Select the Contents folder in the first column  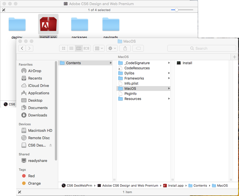(x=85, y=63)
